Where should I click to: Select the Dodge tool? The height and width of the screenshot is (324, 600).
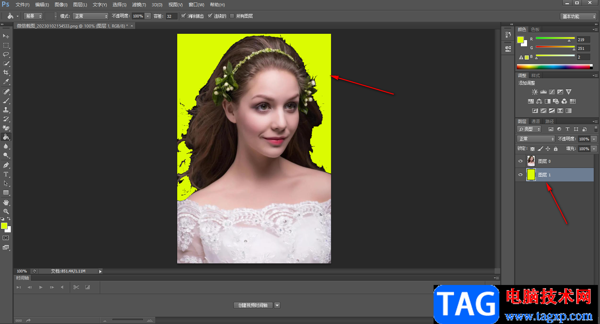(6, 155)
